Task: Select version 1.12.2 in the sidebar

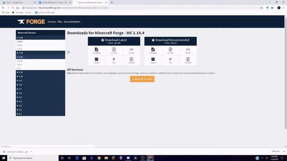Action: click(19, 61)
